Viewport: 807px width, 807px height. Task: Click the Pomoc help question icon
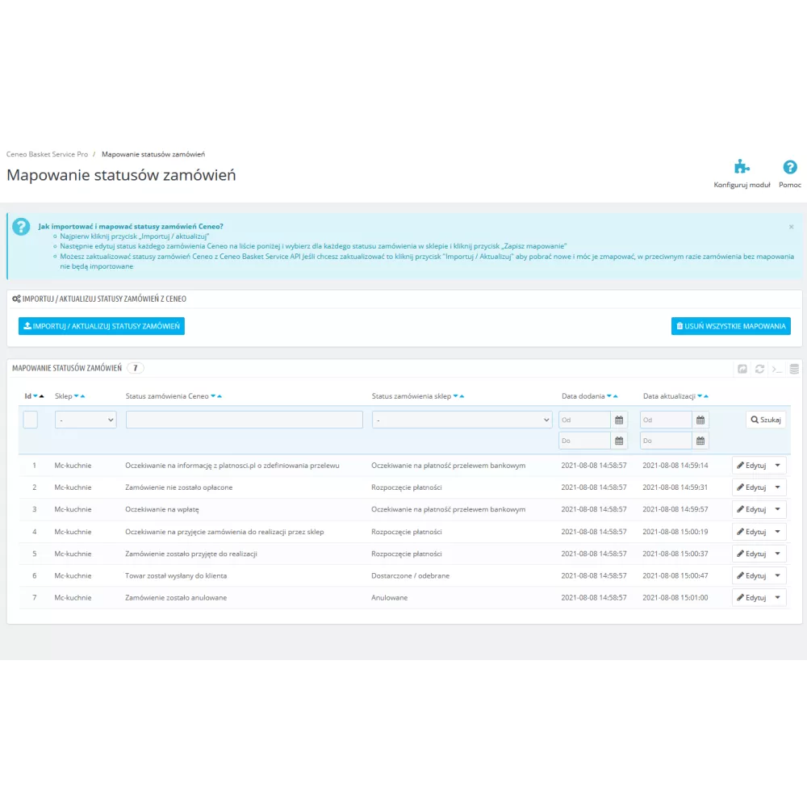click(x=789, y=167)
